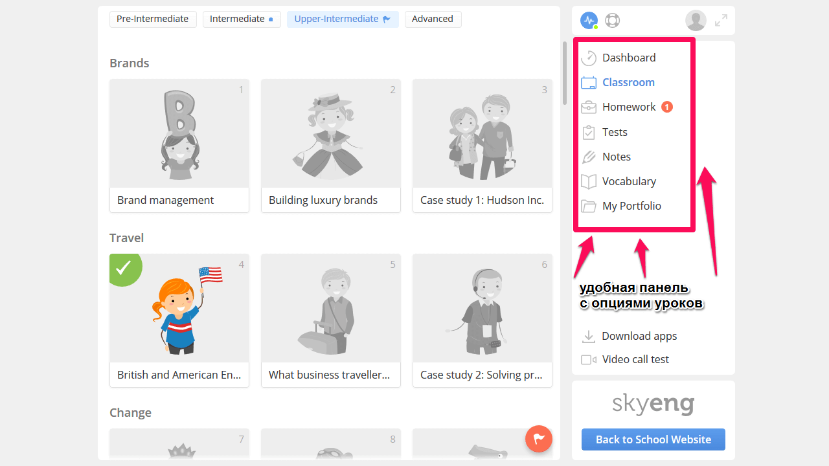
Task: Click the Change section heading
Action: [x=130, y=412]
